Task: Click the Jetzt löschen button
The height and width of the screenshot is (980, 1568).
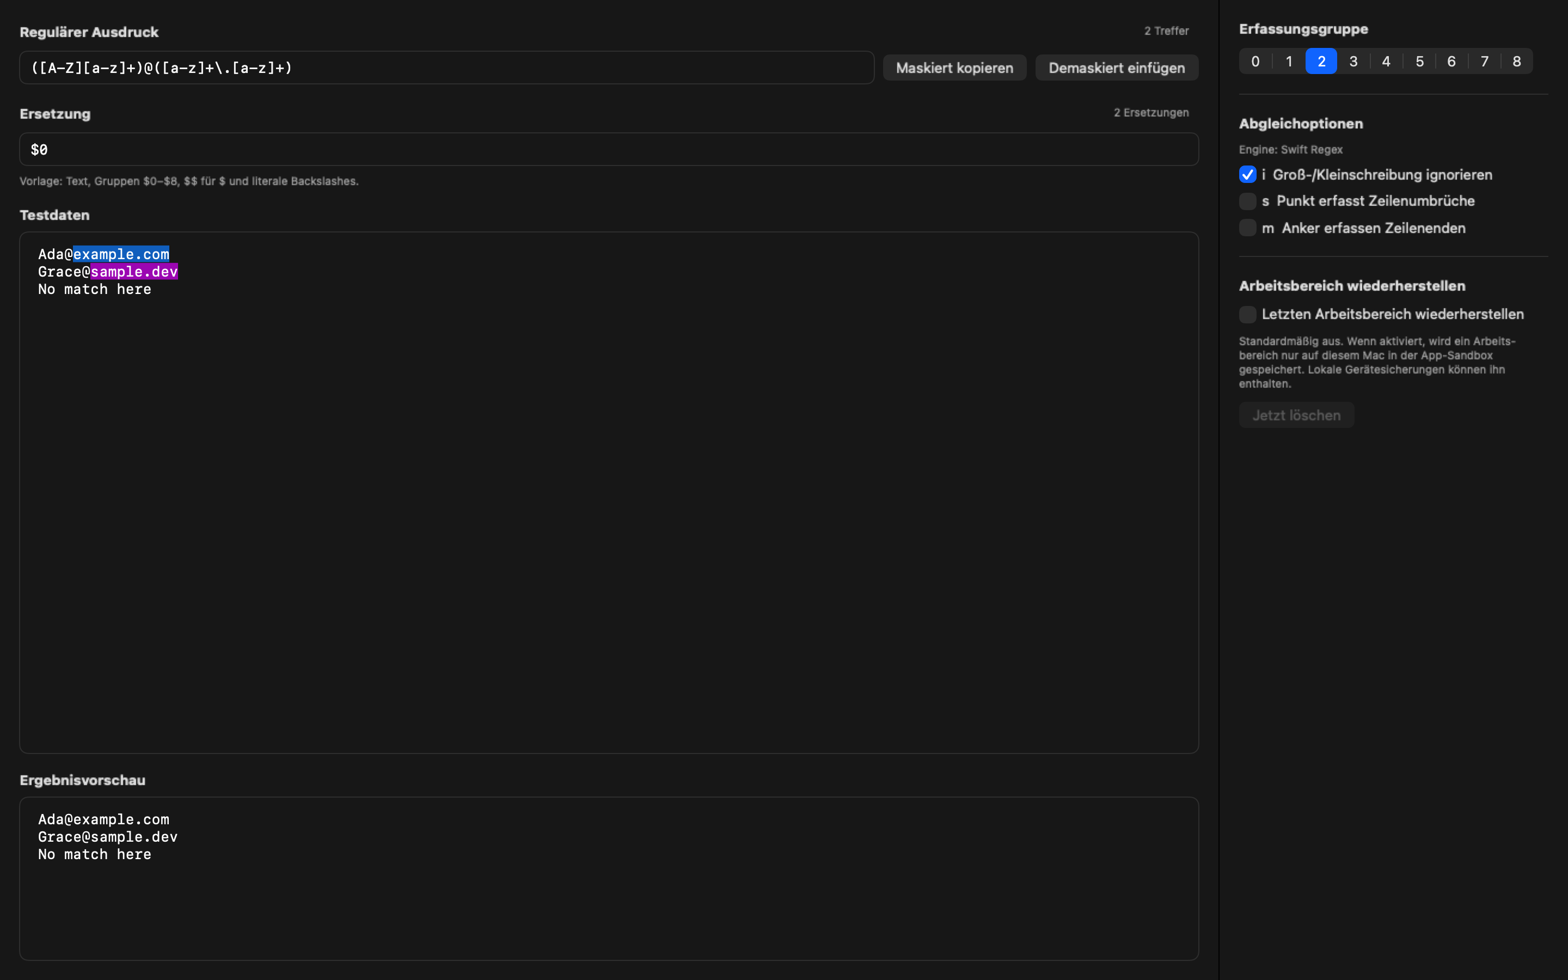Action: 1296,415
